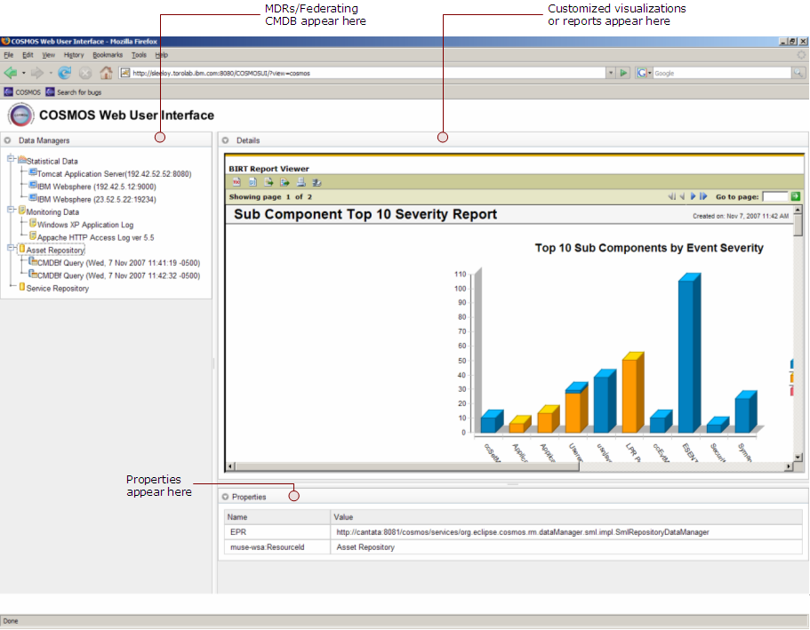Click green Go to page arrow button

pyautogui.click(x=796, y=196)
